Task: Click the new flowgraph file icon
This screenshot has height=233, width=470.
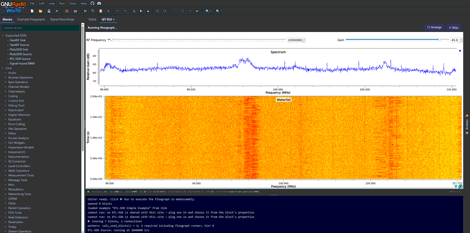Action: point(32,11)
